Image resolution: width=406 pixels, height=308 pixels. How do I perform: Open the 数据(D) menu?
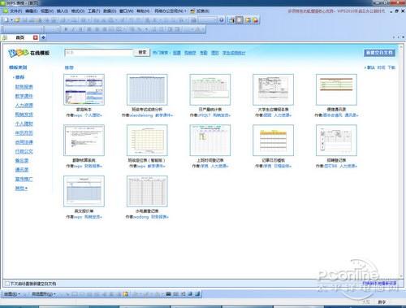tap(110, 11)
